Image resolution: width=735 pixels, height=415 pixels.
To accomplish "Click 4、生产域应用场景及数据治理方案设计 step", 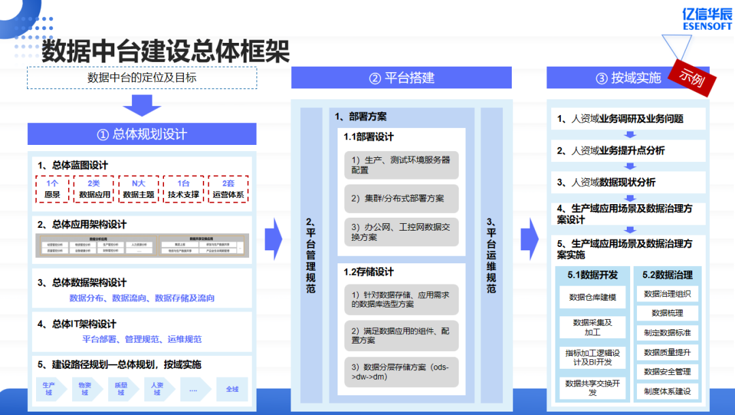I will pyautogui.click(x=628, y=214).
